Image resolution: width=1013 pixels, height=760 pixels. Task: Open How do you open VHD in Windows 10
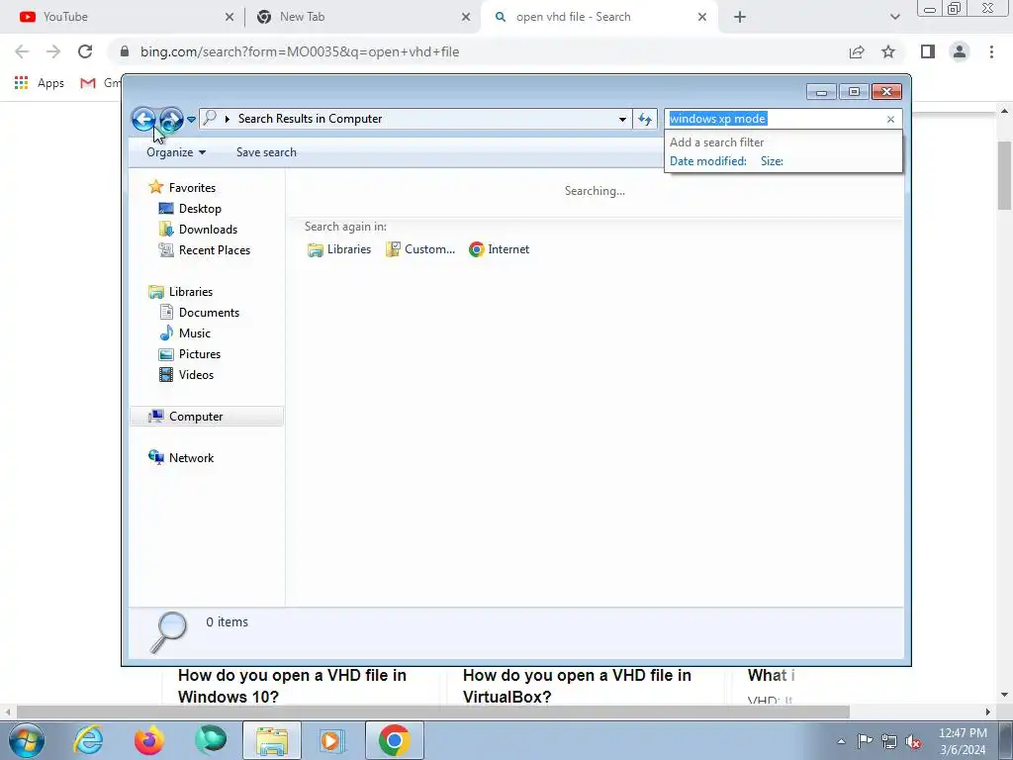(x=292, y=686)
